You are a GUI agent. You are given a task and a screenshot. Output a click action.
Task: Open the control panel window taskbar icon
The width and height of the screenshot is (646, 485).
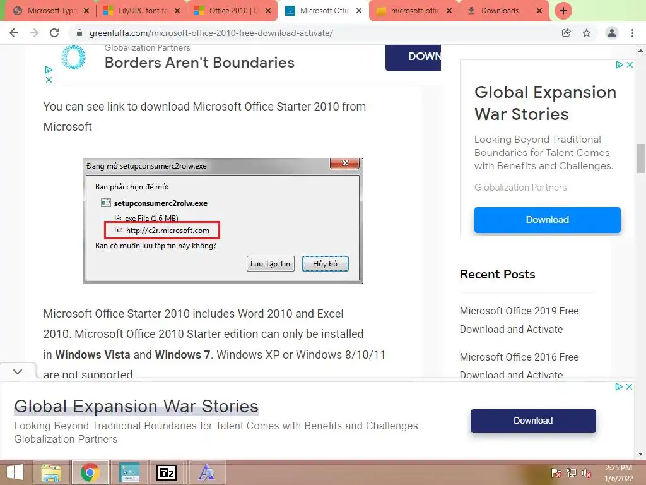(x=129, y=472)
